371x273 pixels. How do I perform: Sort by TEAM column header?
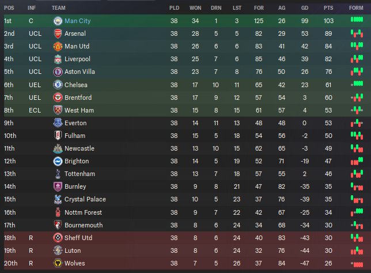tap(58, 8)
